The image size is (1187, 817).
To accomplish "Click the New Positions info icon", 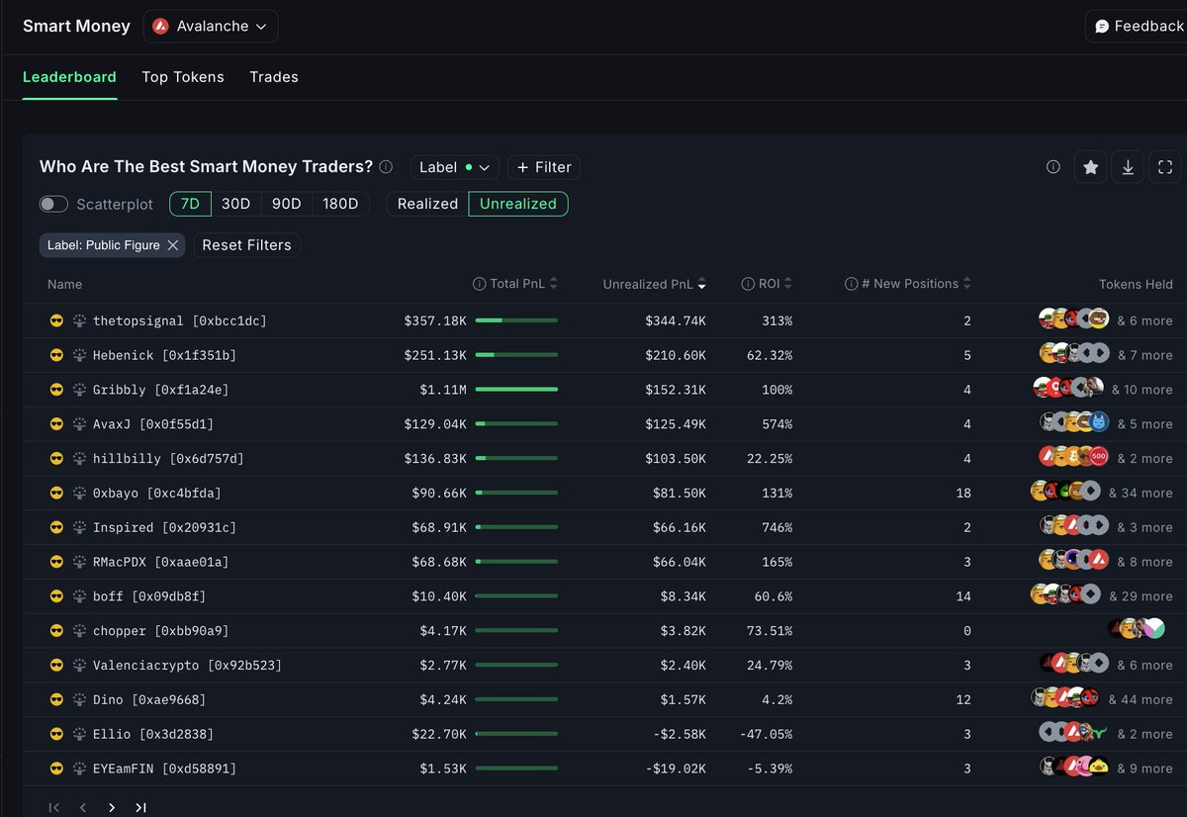I will [x=851, y=284].
